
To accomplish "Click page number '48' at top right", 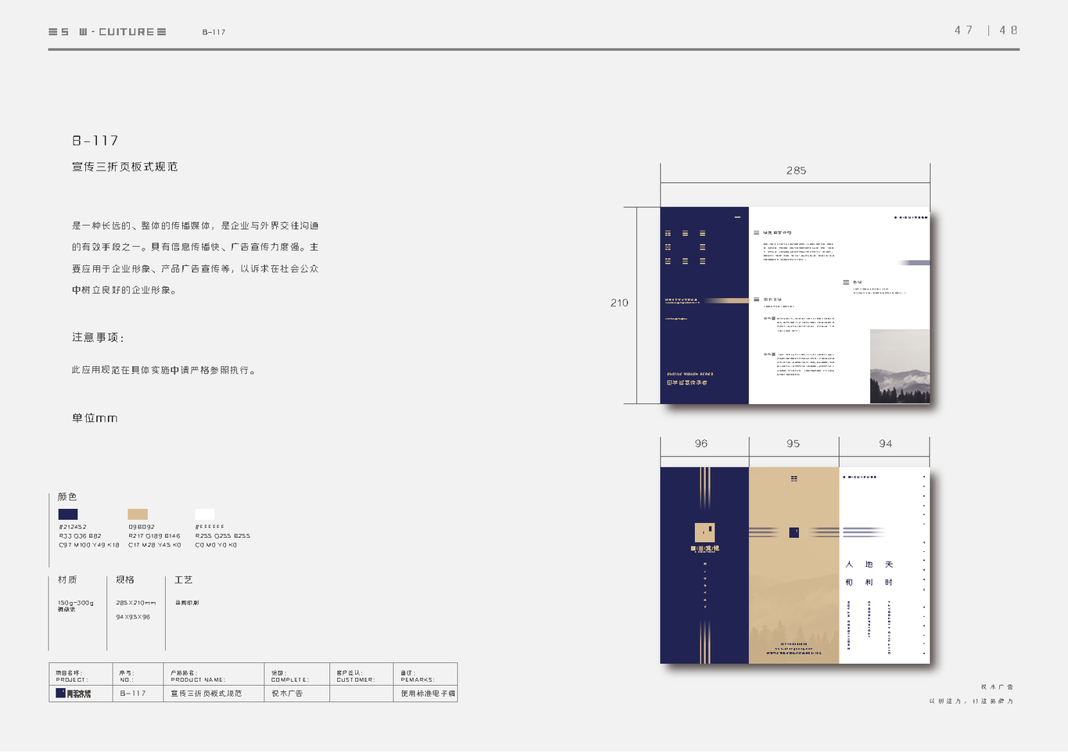I will [1009, 30].
